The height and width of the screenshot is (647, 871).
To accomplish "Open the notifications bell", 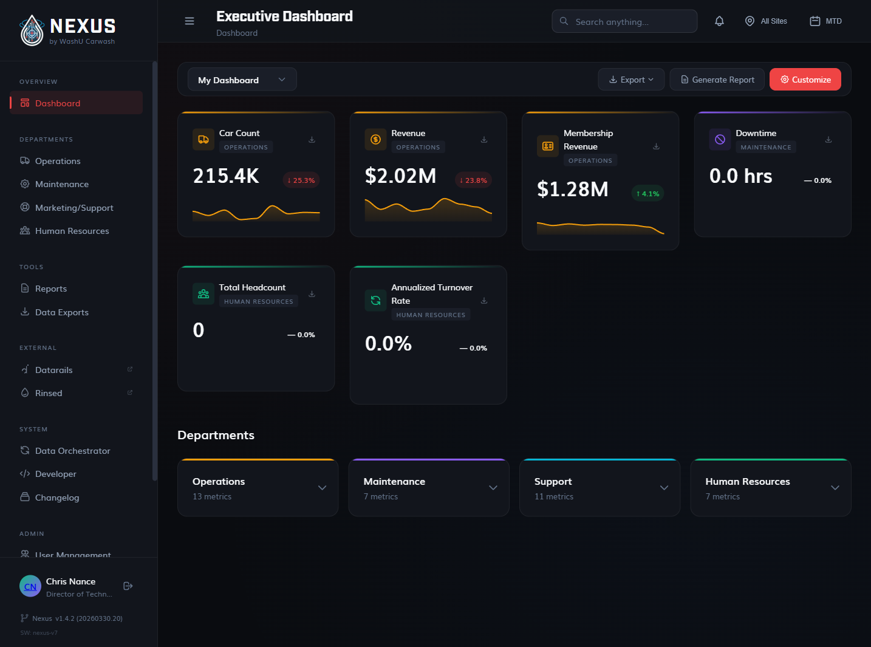I will coord(719,21).
